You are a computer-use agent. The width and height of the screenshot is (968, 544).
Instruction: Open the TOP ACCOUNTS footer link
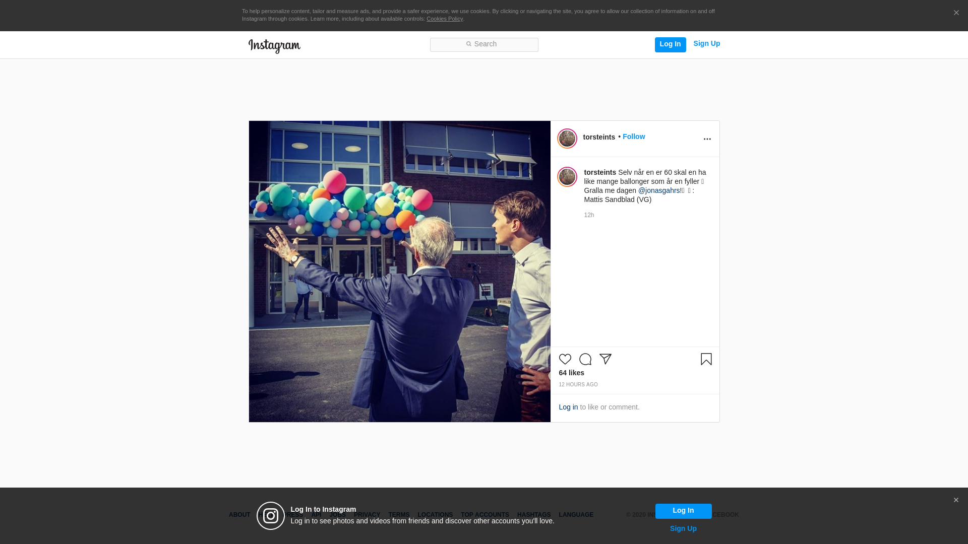point(485,515)
